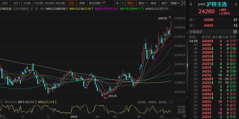Switch to 分时 intraday view
The height and width of the screenshot is (119, 239).
click(x=5, y=3)
